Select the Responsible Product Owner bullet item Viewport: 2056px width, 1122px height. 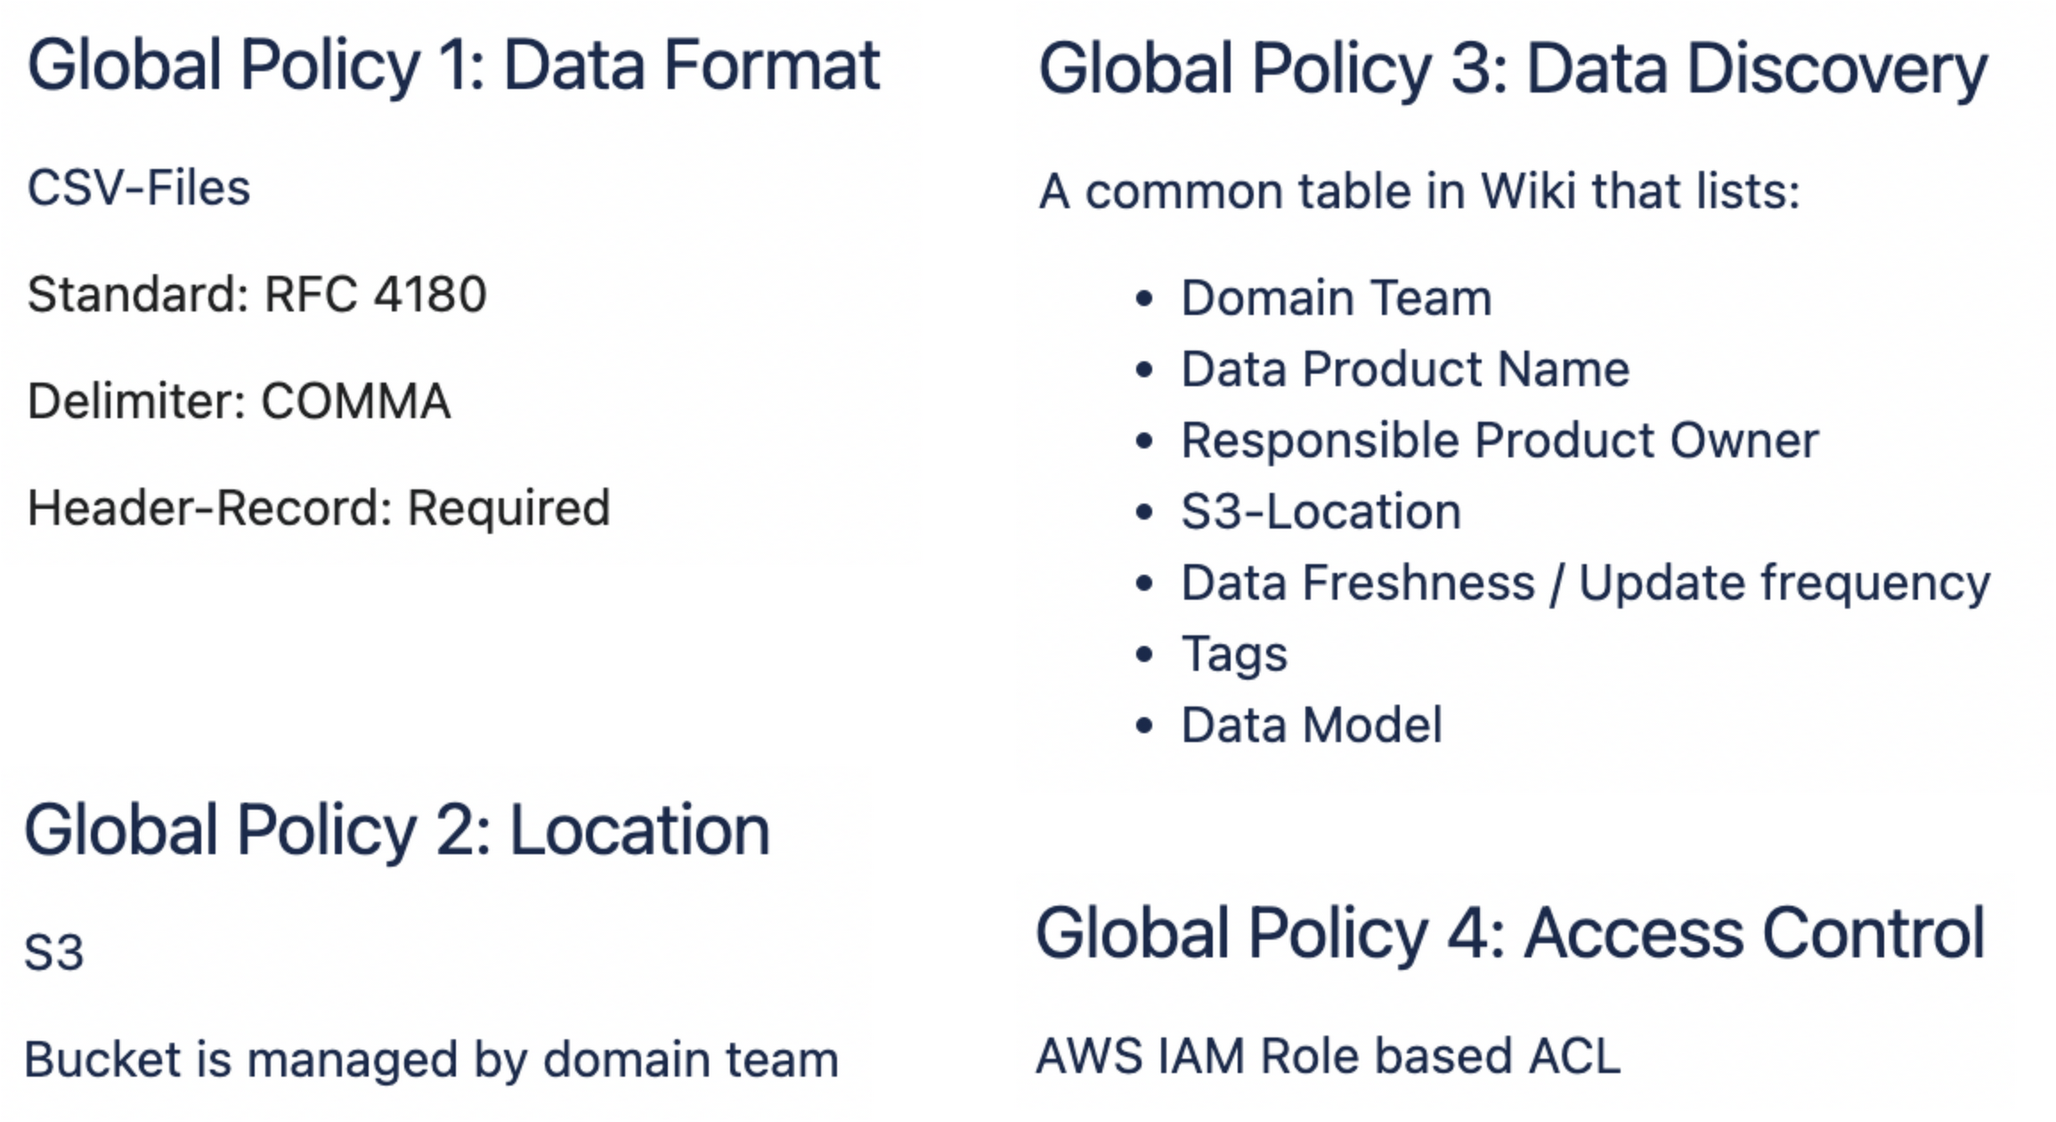pos(1499,440)
